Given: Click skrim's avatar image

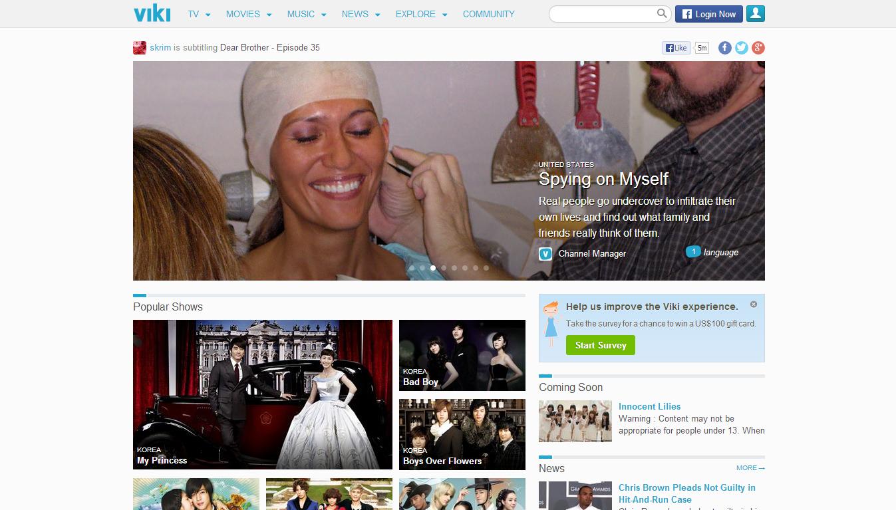Looking at the screenshot, I should pos(140,48).
